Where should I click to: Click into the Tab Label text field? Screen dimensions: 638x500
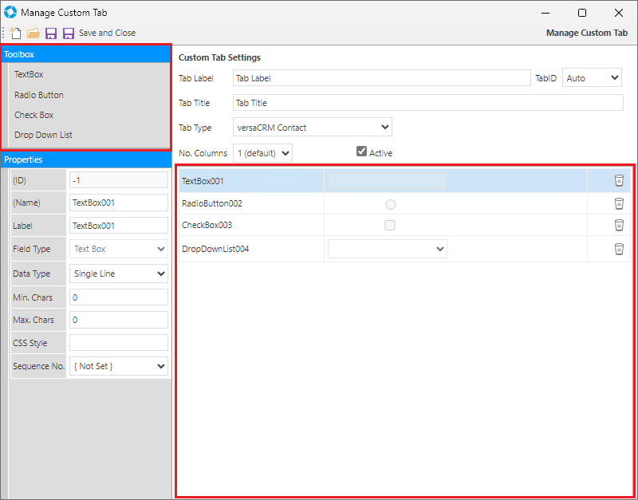pyautogui.click(x=381, y=78)
